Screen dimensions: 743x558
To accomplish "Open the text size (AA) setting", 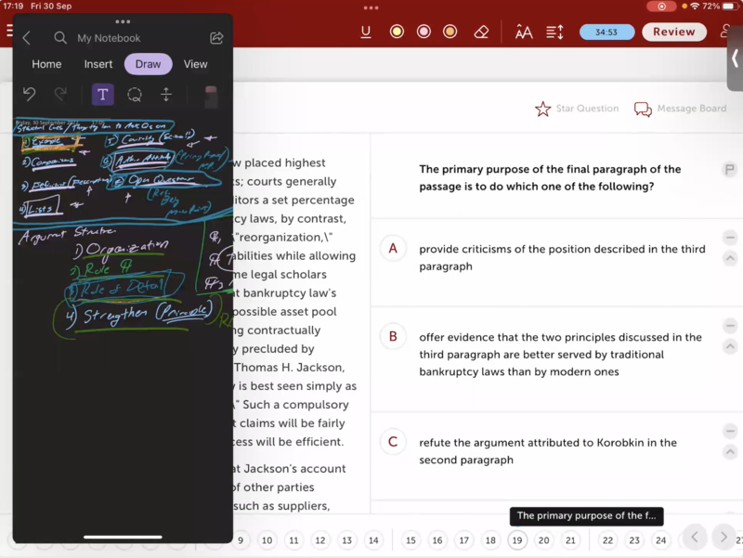I will click(x=524, y=32).
